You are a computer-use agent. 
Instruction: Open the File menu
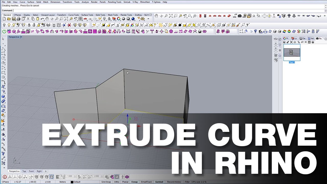(x=3, y=2)
